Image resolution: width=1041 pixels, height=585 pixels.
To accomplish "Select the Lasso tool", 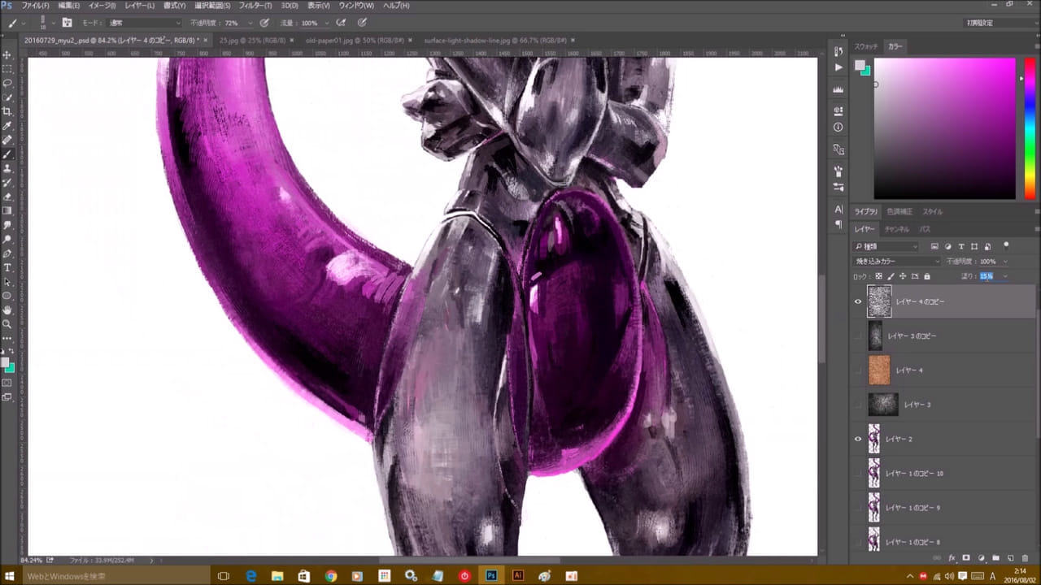I will [x=7, y=83].
